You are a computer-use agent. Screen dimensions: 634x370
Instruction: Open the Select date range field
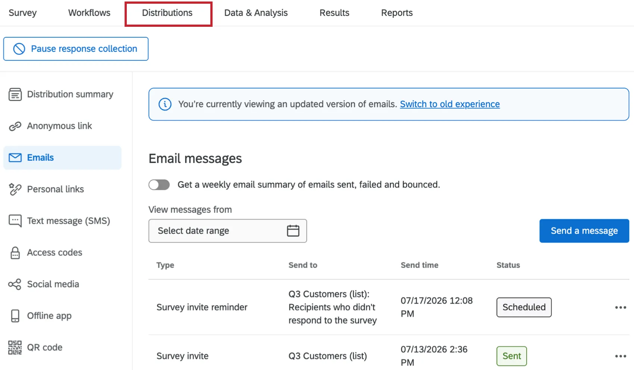click(x=227, y=231)
